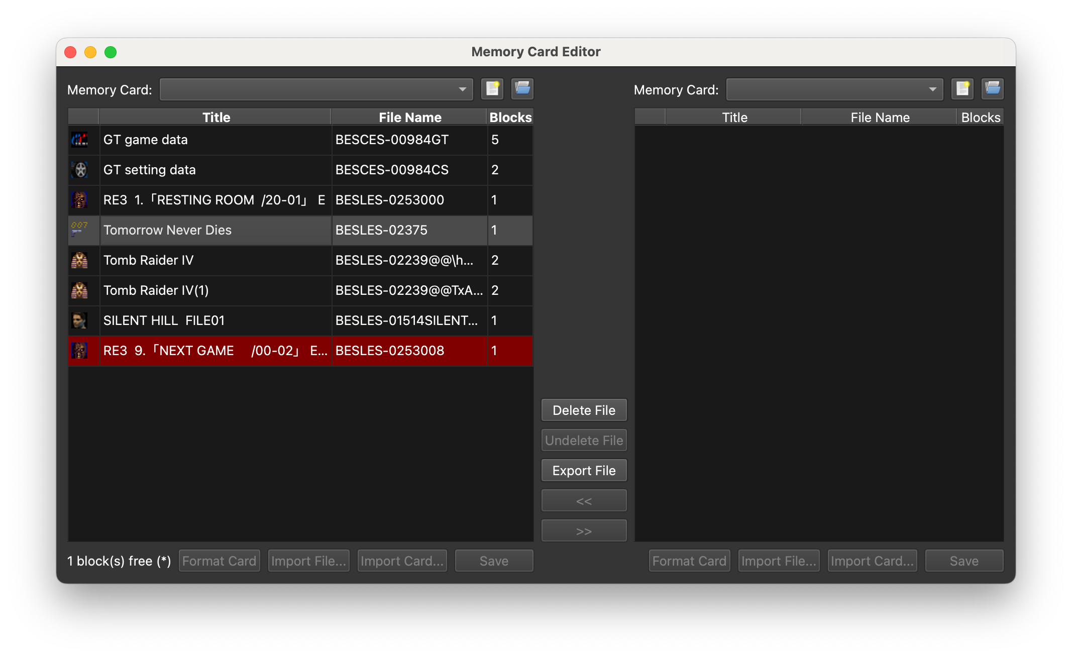Click the block count 5 for GT game data
This screenshot has width=1072, height=658.
point(495,140)
